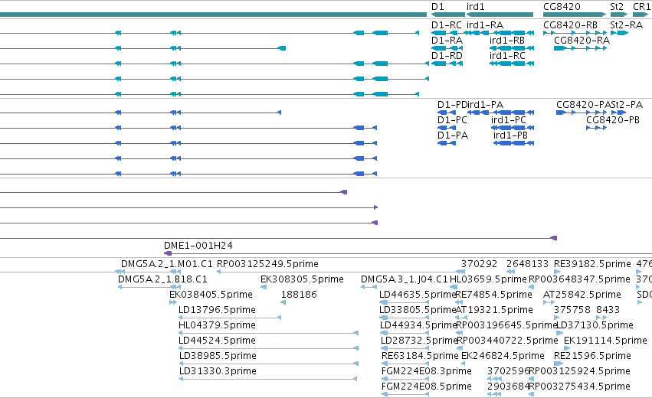The height and width of the screenshot is (398, 652).
Task: Click the 2648133 feature label
Action: [x=527, y=264]
